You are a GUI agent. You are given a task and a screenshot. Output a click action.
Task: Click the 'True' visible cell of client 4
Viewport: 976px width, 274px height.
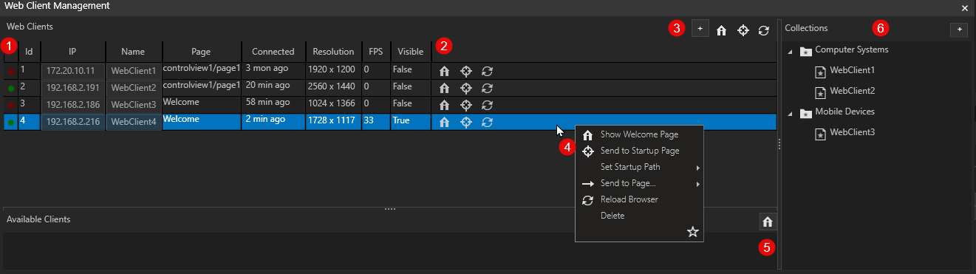click(x=411, y=122)
